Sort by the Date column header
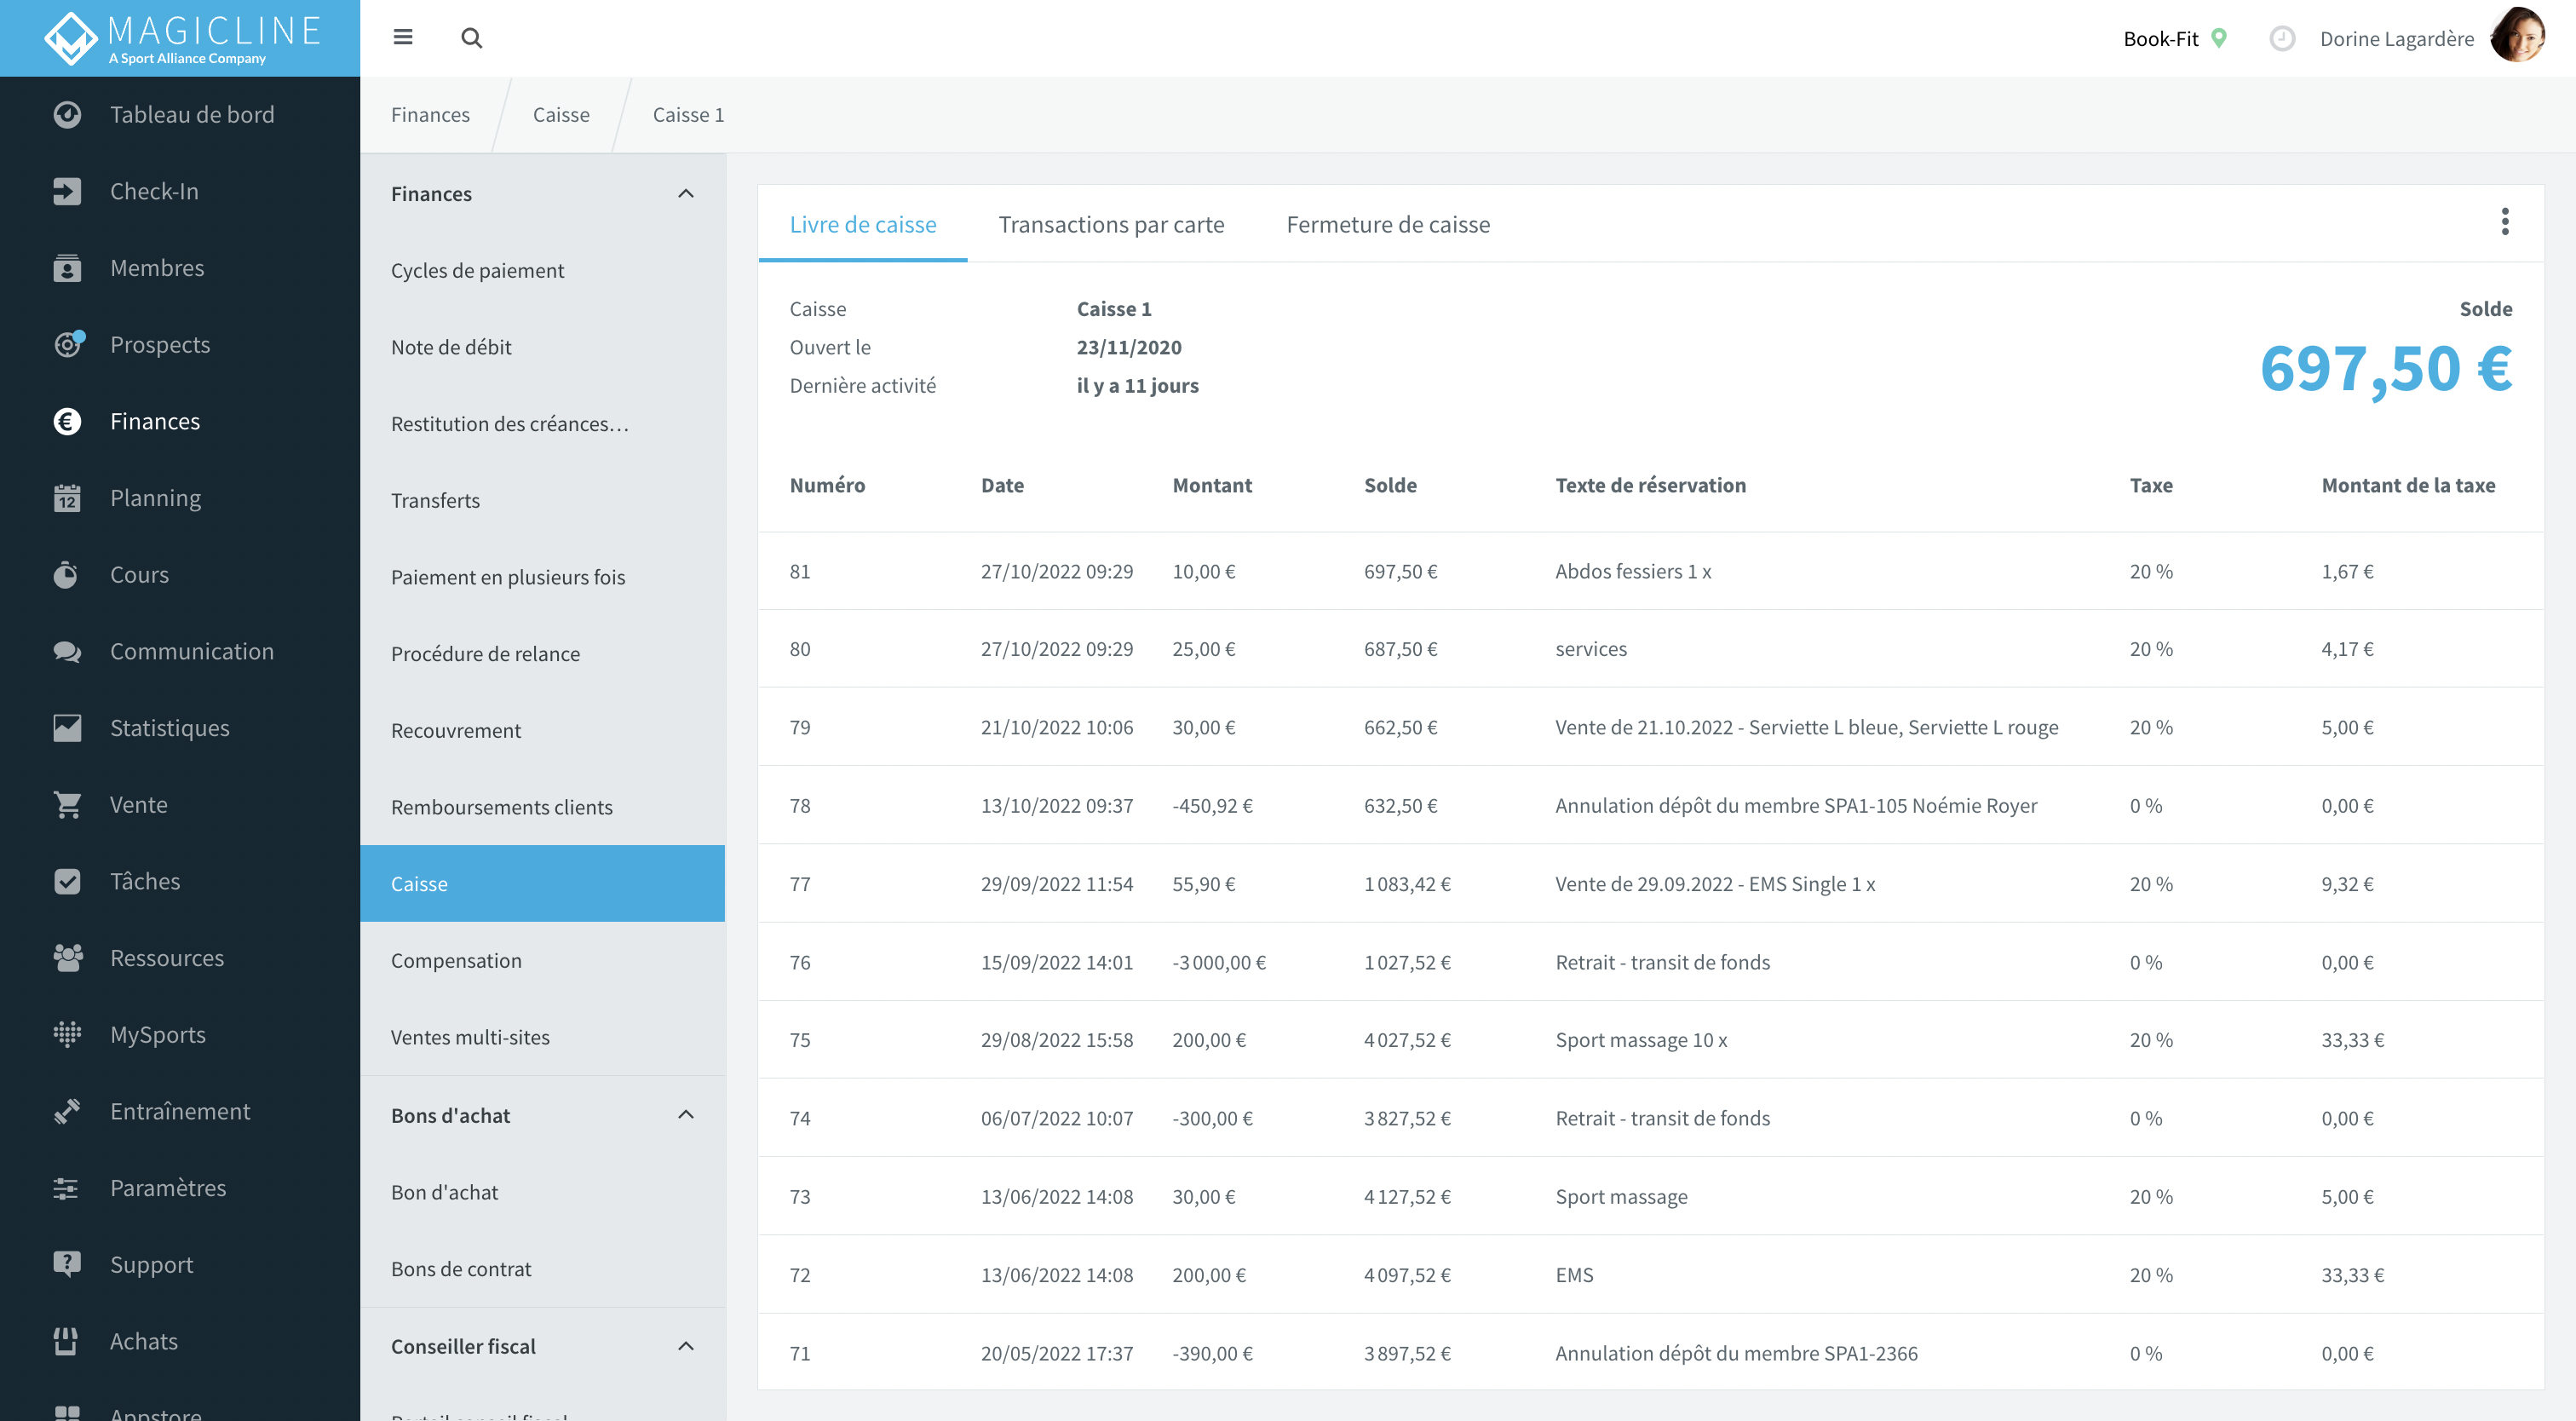 click(x=1002, y=485)
